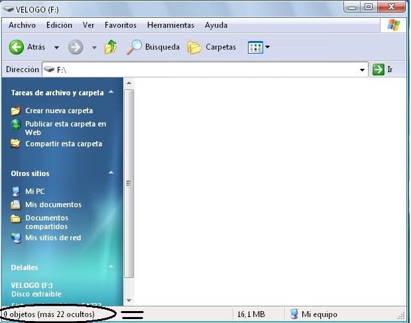Click the Búsqueda magnifier icon
This screenshot has width=411, height=323.
pyautogui.click(x=134, y=47)
